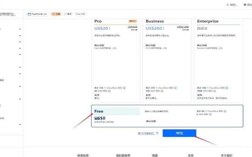Image resolution: width=252 pixels, height=157 pixels.
Task: Click footer heading 关于我们
Action: [226, 155]
